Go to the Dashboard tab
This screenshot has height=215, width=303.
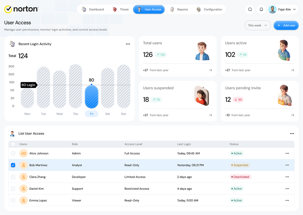pos(93,10)
